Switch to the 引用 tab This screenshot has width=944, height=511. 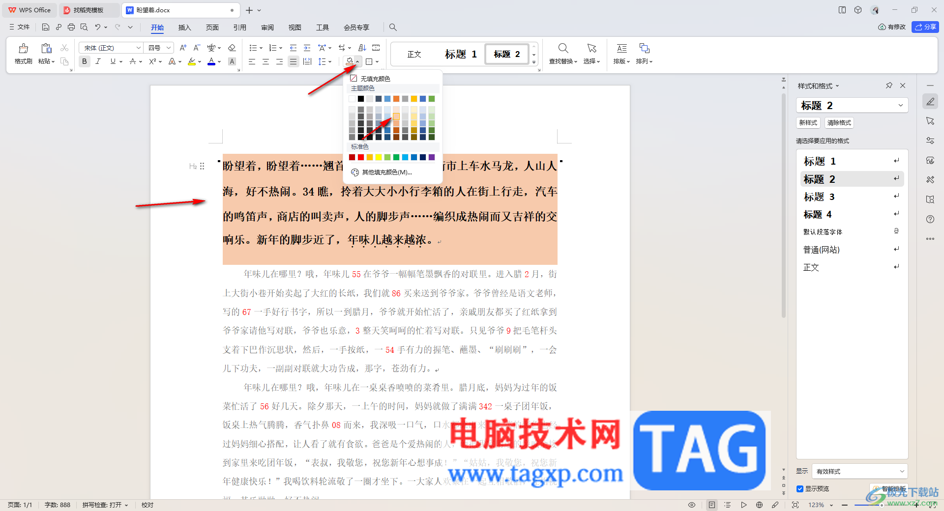[x=239, y=28]
